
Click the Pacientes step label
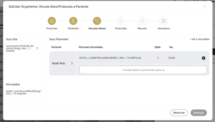(73, 28)
